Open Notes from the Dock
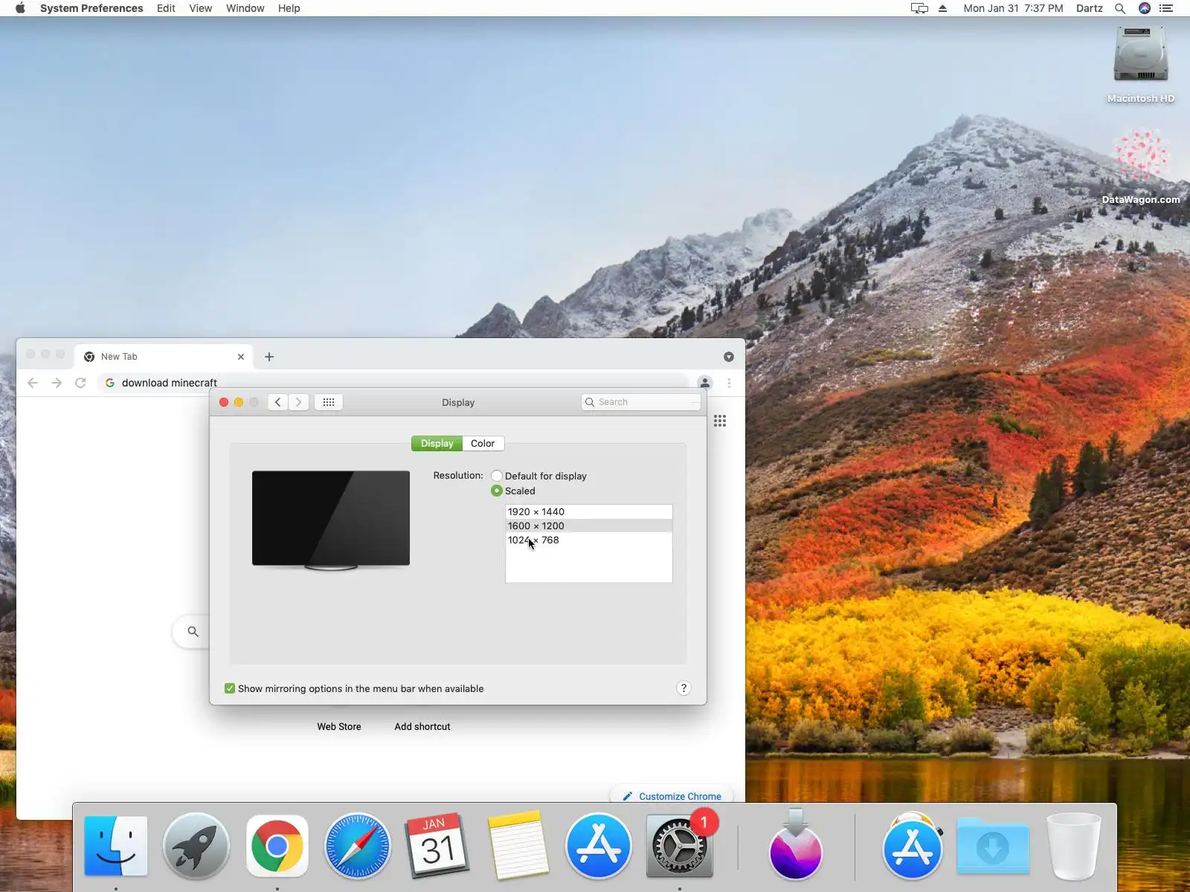 click(518, 846)
